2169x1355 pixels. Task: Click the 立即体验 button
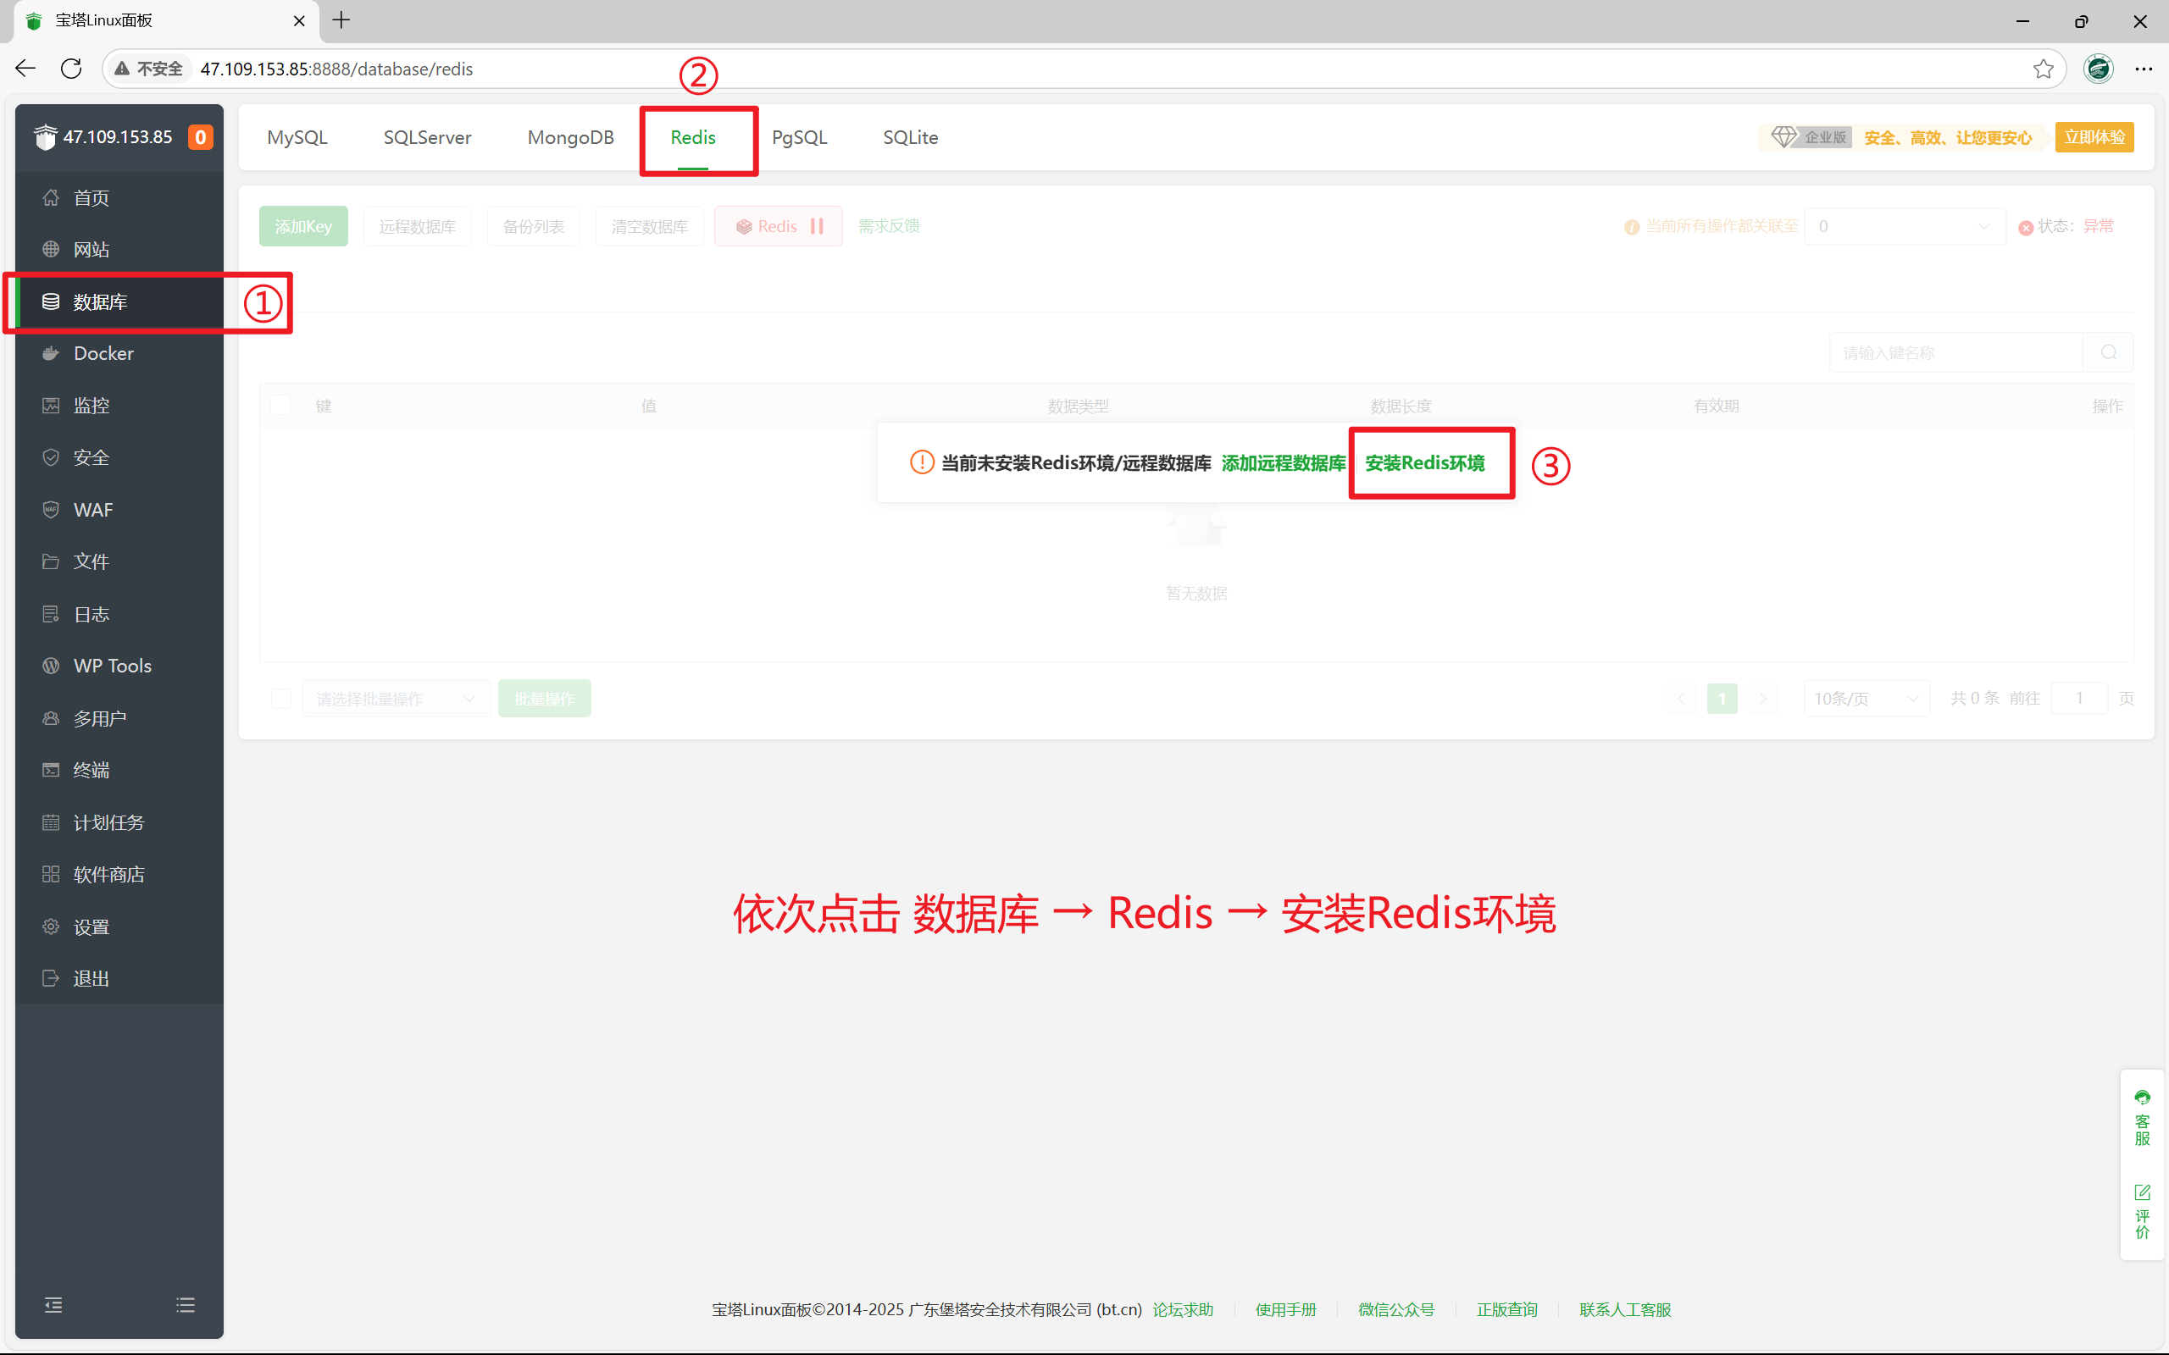pos(2094,137)
